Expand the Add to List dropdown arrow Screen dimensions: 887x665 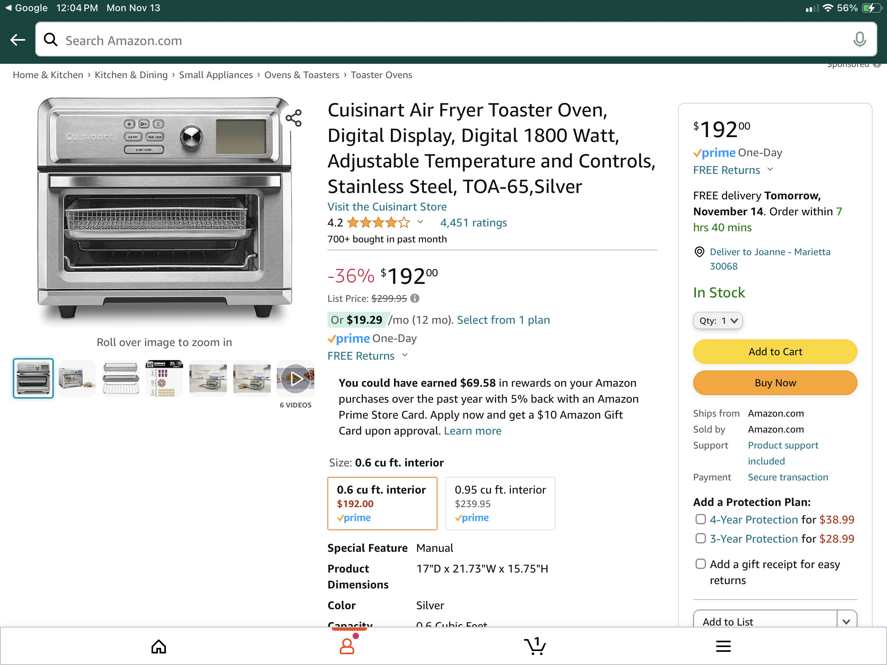pyautogui.click(x=846, y=621)
